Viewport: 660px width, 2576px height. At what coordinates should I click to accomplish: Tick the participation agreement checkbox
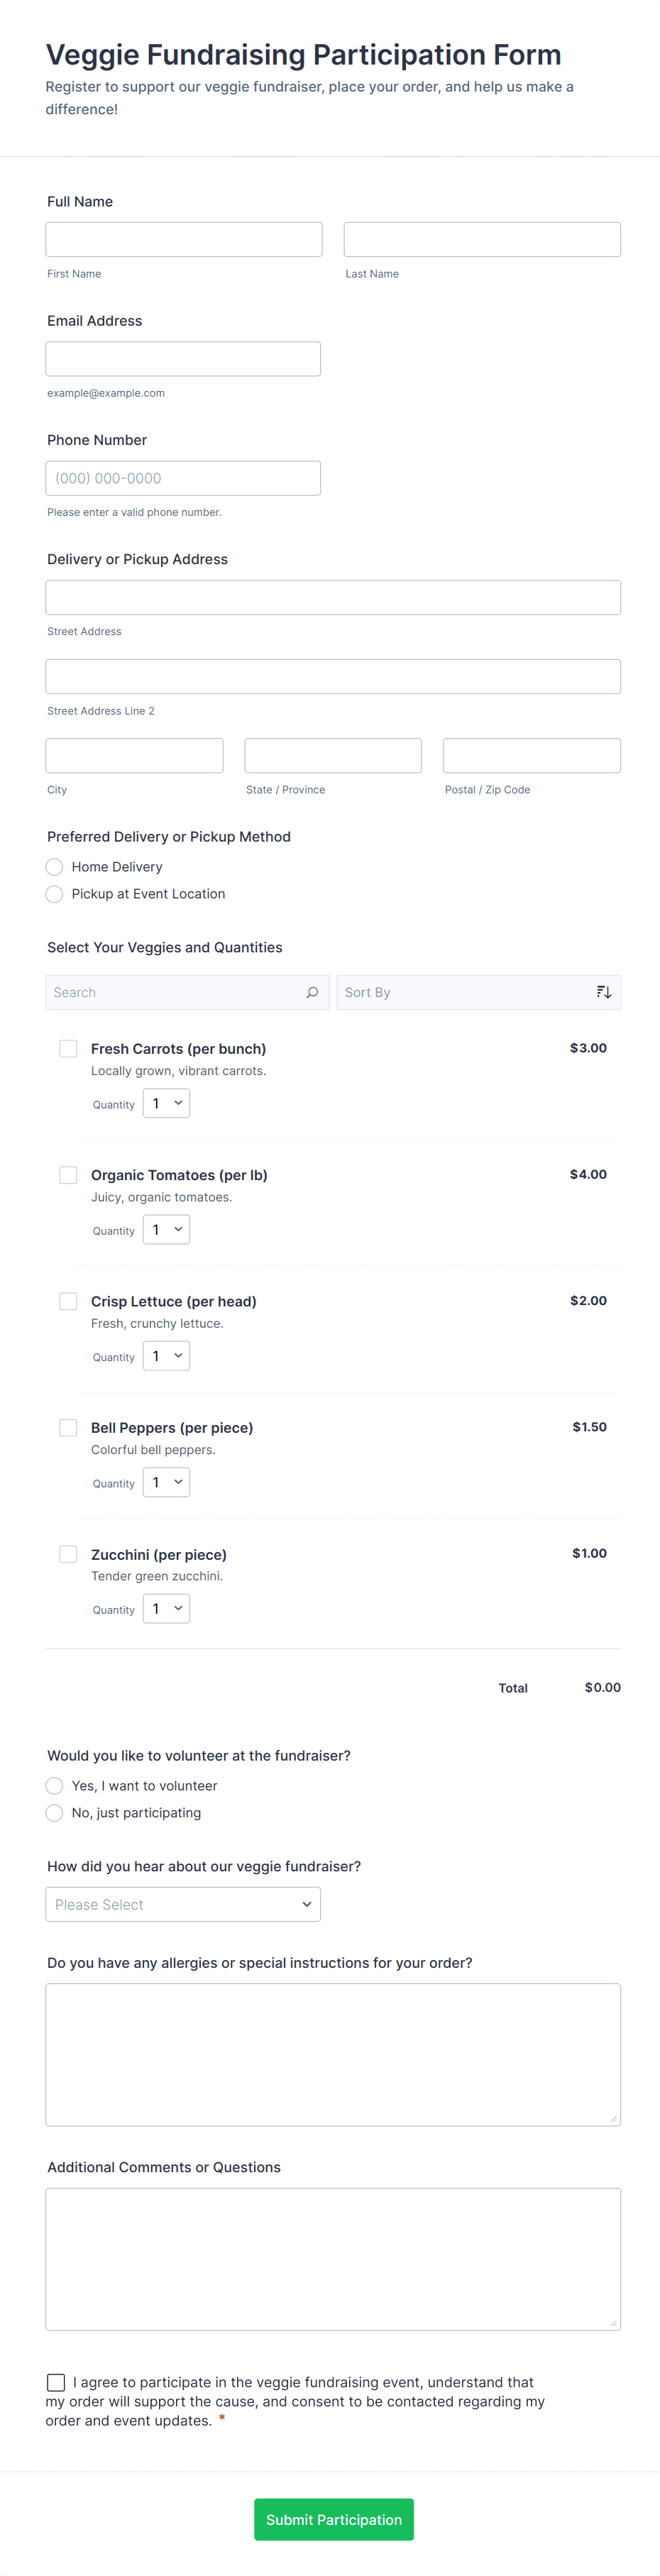tap(55, 2382)
